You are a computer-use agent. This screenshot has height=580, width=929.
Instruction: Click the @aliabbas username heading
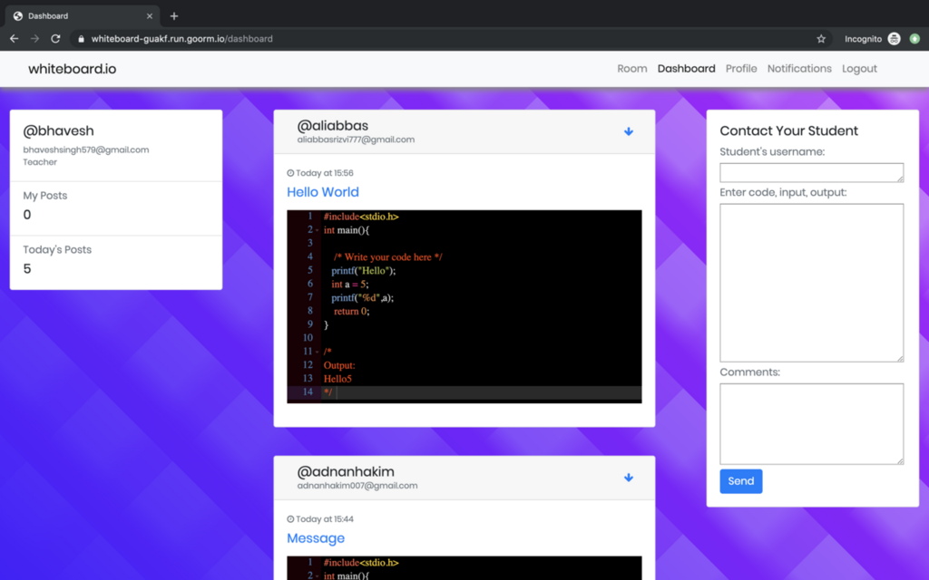tap(332, 125)
